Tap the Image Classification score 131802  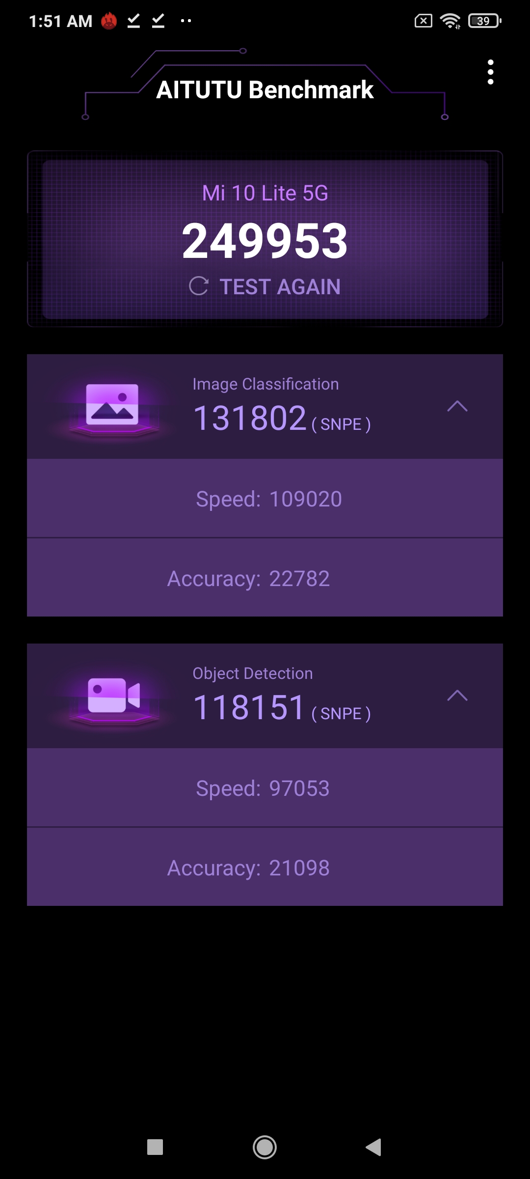click(250, 419)
